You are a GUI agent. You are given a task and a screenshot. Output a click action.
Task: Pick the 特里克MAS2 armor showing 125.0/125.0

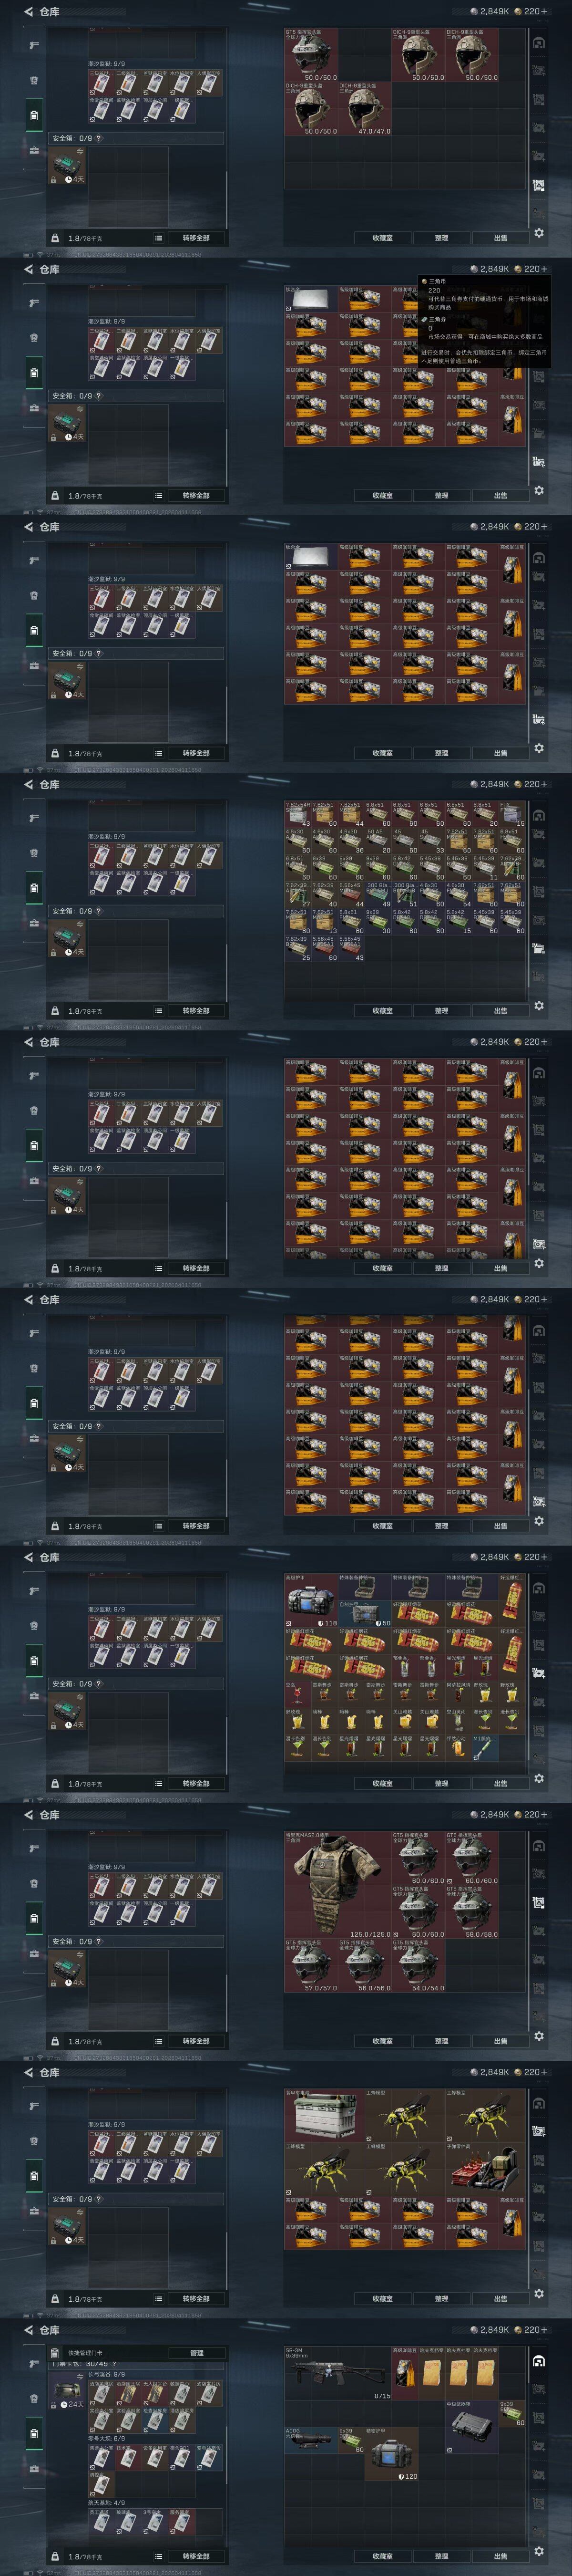(337, 1885)
